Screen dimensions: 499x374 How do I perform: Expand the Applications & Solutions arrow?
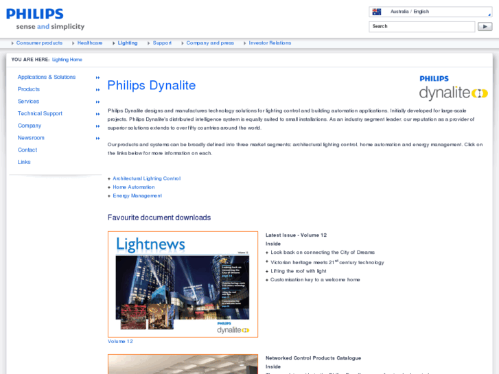[x=97, y=78]
